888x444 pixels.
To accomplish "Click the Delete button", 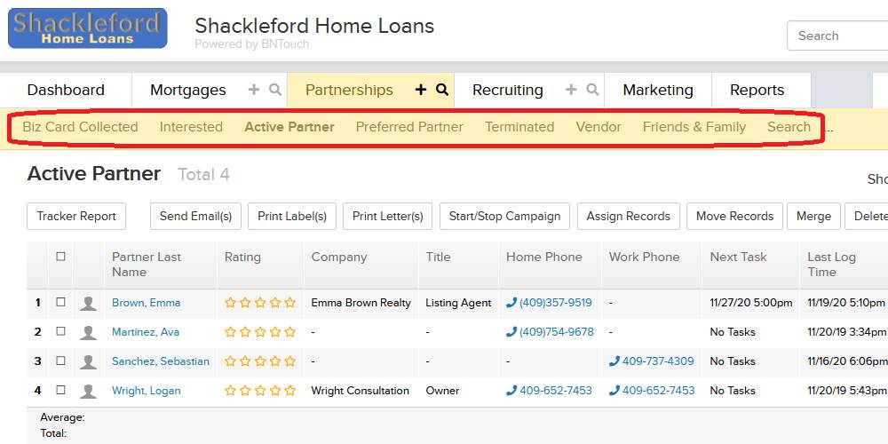I will (x=867, y=217).
